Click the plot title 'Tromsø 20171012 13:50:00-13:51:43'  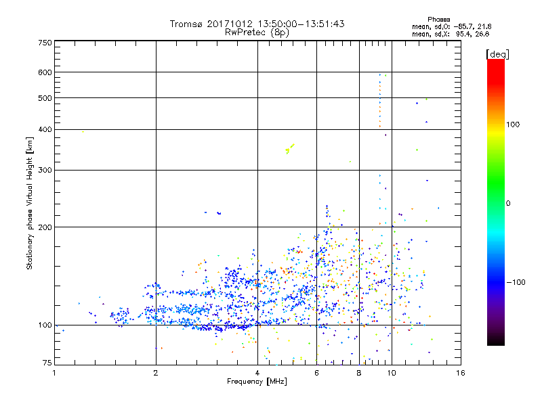pos(257,24)
